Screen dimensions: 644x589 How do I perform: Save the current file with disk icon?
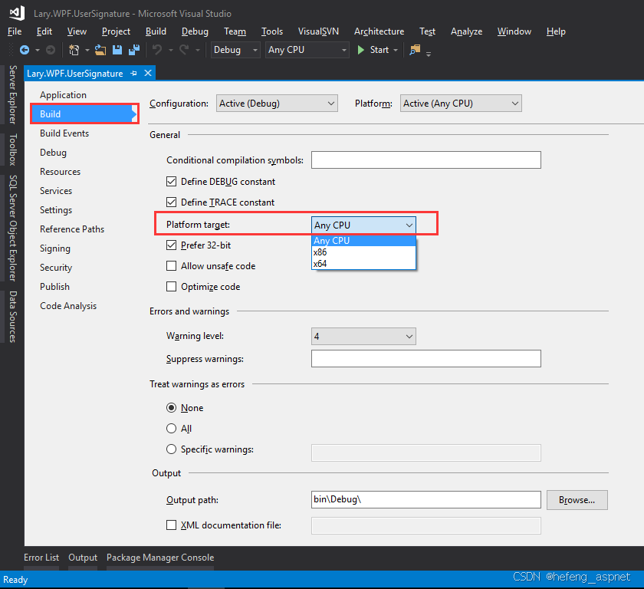(x=117, y=50)
